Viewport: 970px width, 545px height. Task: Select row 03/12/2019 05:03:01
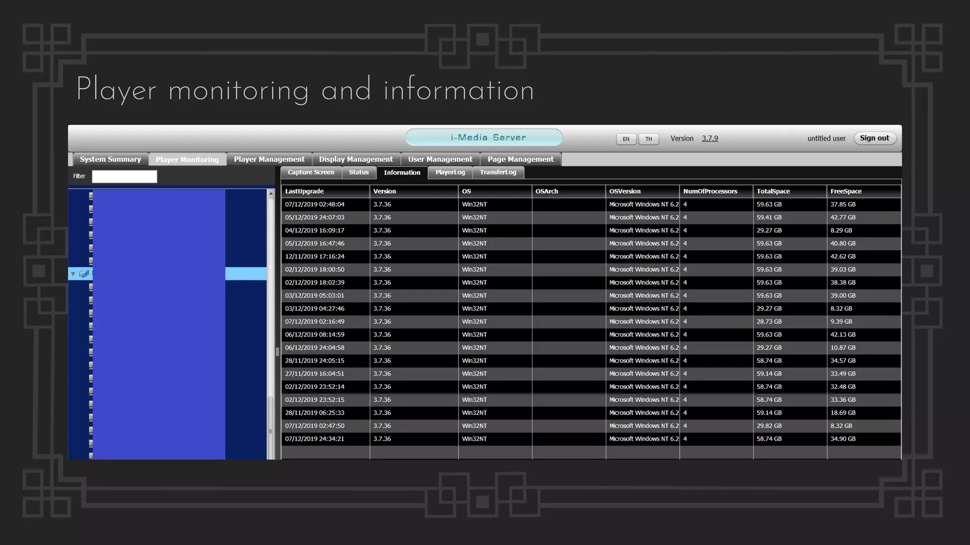pyautogui.click(x=591, y=296)
